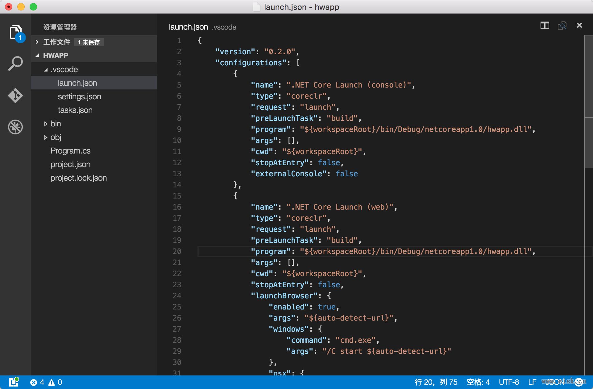Click the show-changes icon in the editor title bar
This screenshot has height=389, width=593.
(562, 26)
